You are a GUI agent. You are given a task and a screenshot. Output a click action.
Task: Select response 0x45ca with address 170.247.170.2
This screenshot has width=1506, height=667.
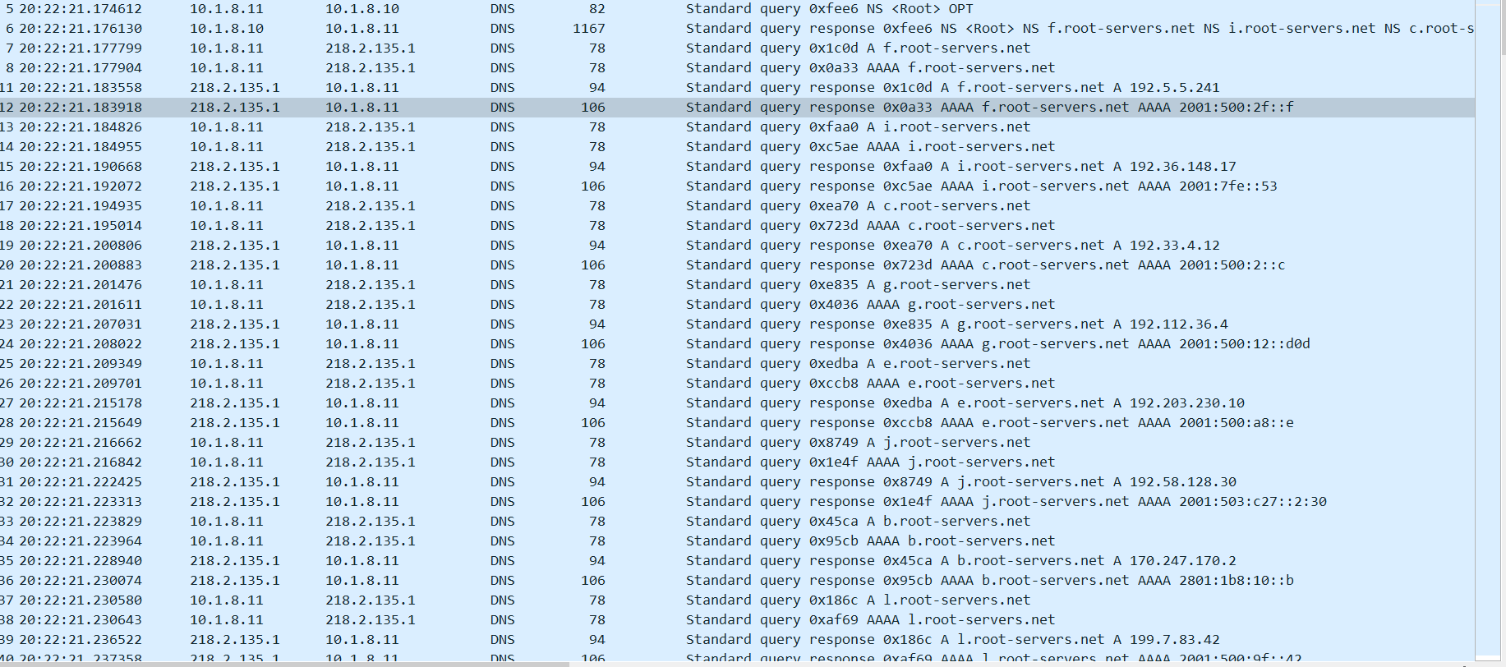click(x=737, y=561)
